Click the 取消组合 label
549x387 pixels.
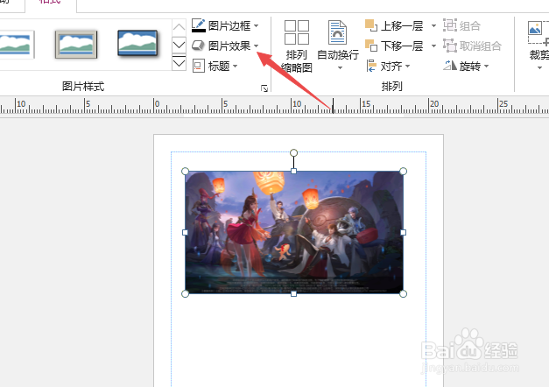[481, 46]
